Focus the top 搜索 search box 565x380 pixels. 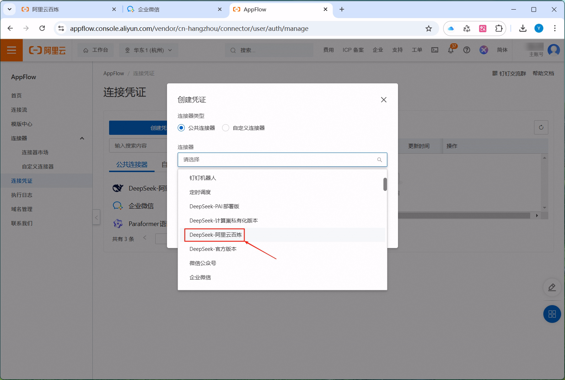269,50
